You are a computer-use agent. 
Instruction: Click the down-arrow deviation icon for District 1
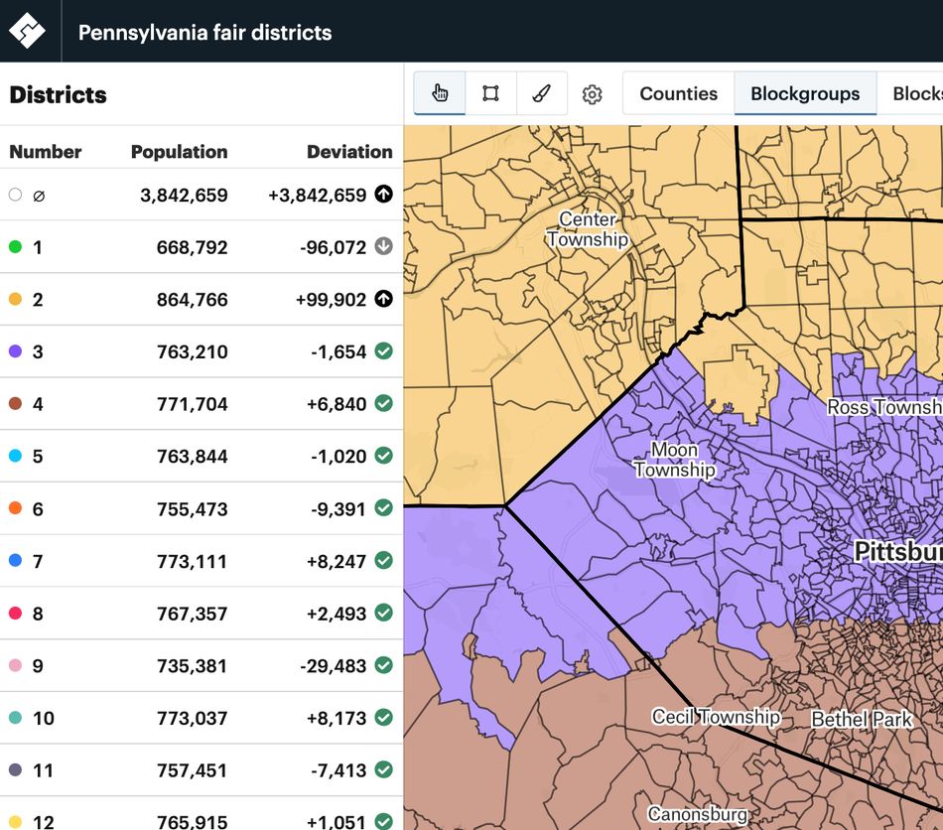click(383, 247)
